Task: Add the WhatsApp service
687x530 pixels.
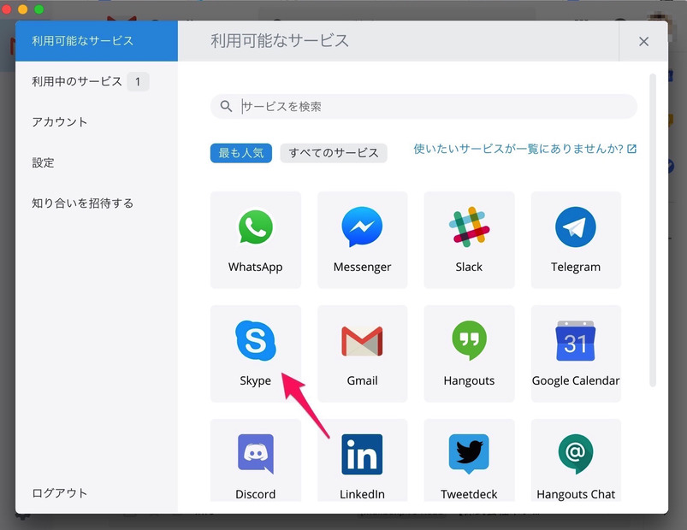Action: pyautogui.click(x=256, y=240)
